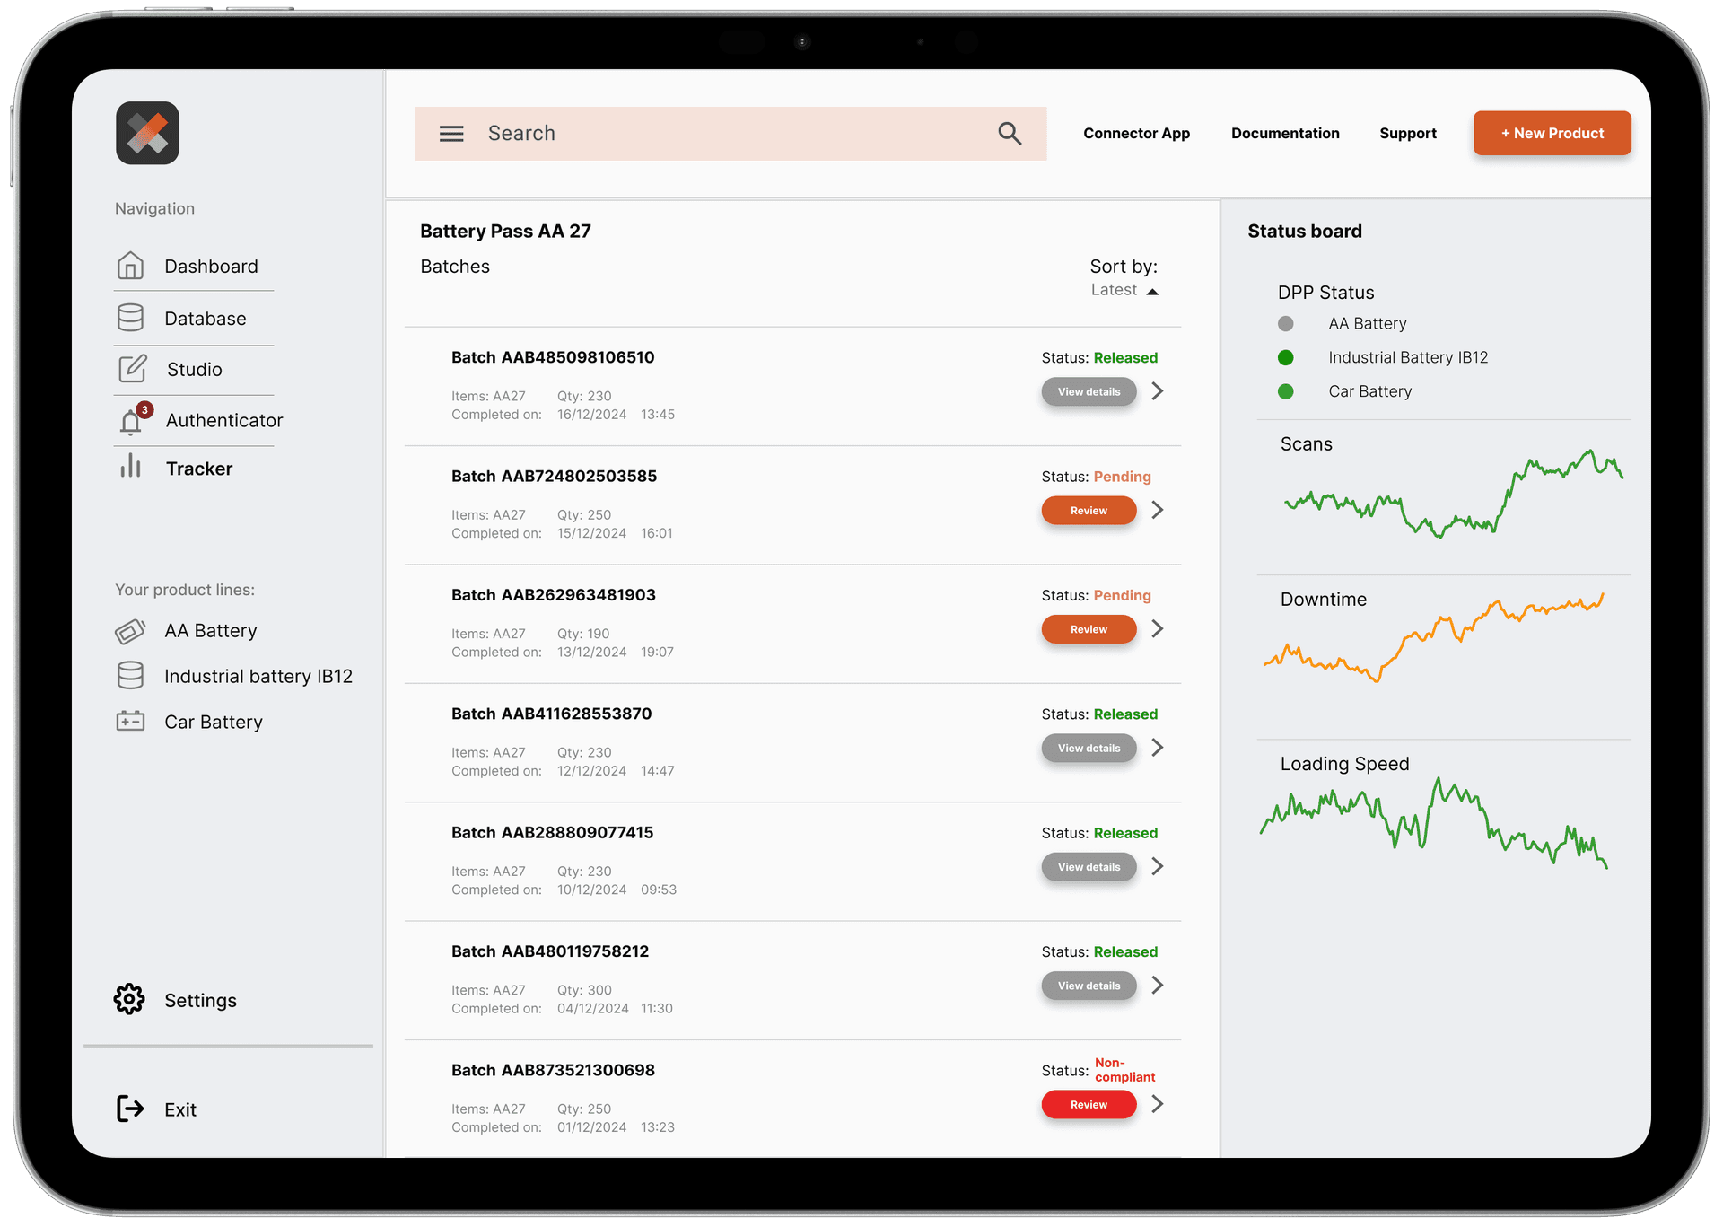
Task: View details of batch AAB288809077415
Action: (1089, 867)
